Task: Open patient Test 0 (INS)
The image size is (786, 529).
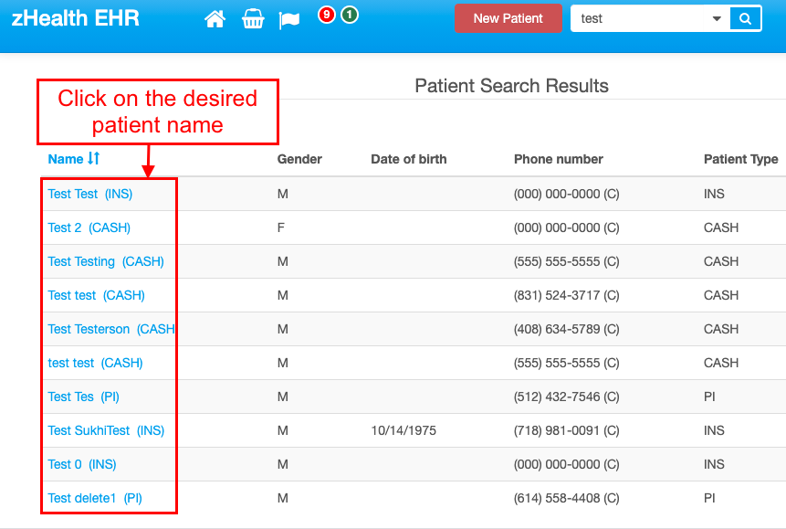Action: pyautogui.click(x=82, y=464)
